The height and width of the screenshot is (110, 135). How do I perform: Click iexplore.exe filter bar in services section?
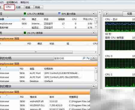[49, 39]
